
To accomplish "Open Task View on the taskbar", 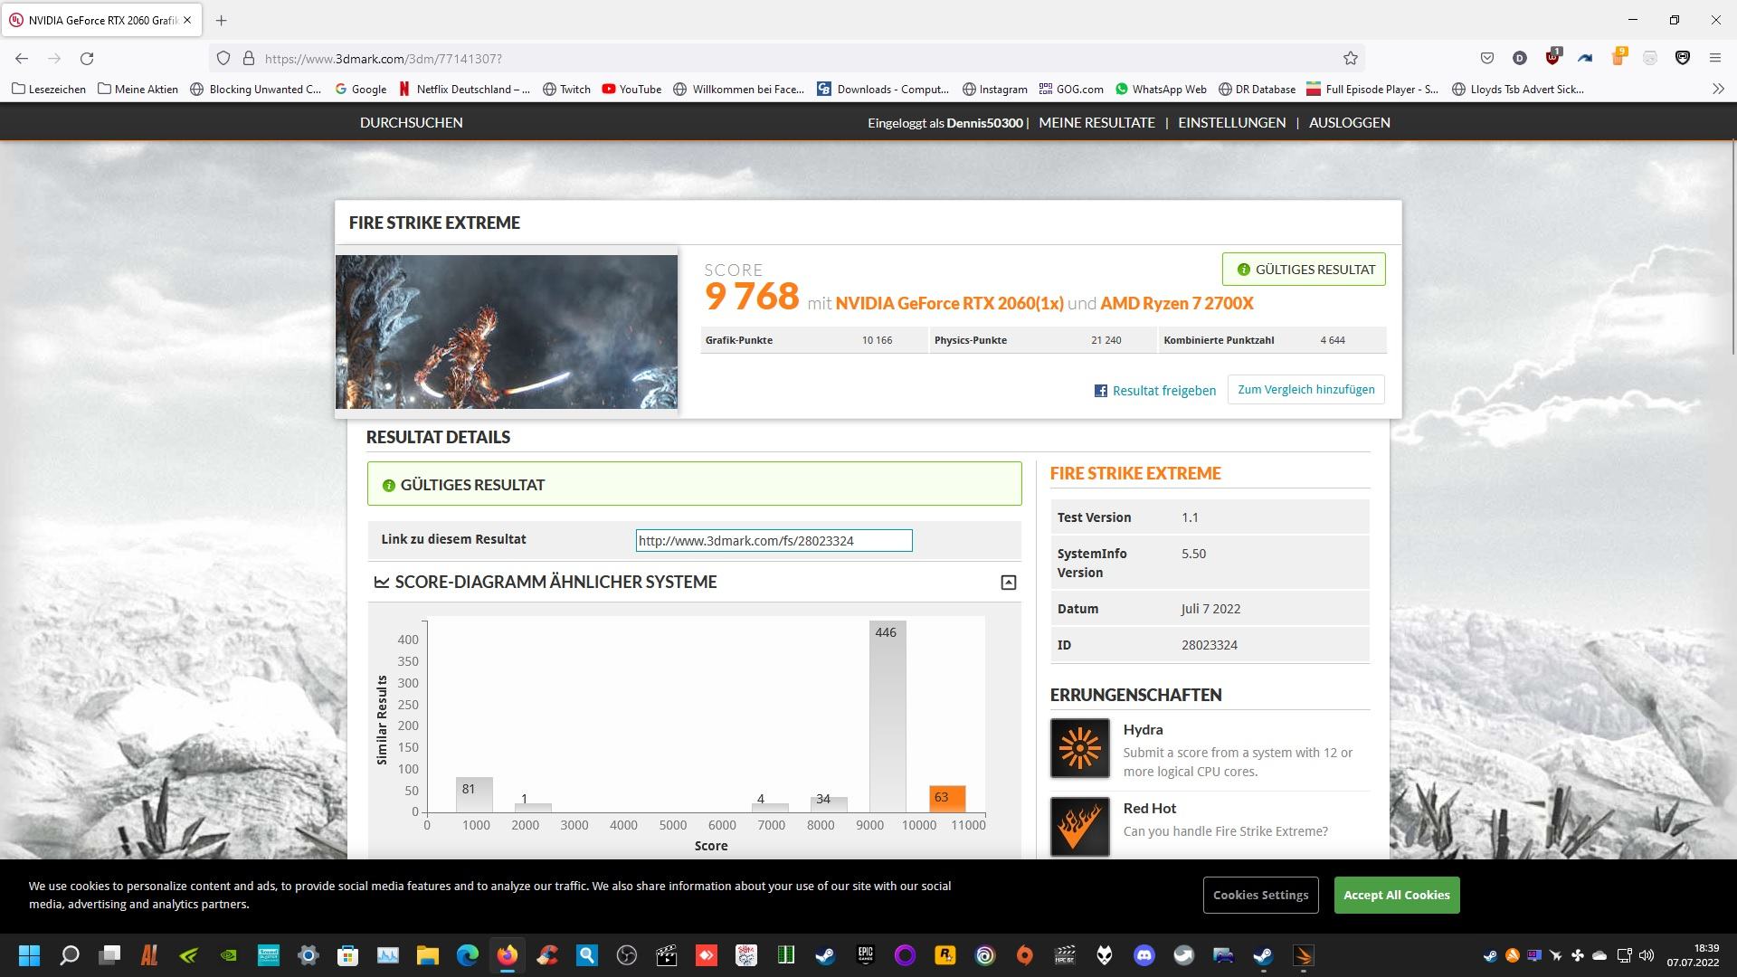I will (109, 955).
